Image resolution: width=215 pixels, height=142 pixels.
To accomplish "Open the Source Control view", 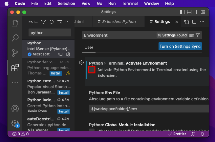I will tap(15, 53).
